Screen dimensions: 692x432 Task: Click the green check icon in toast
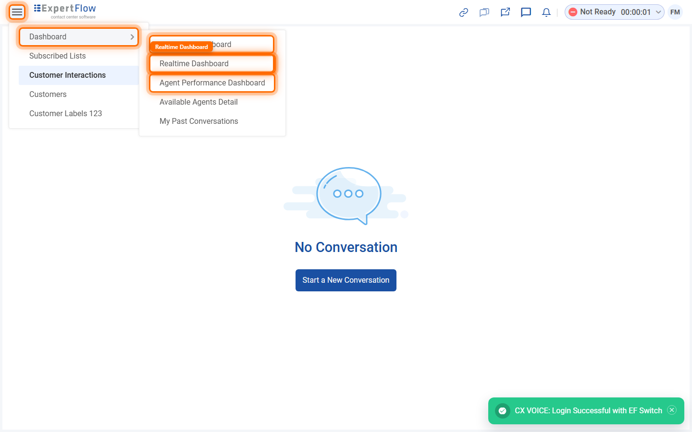click(x=502, y=411)
